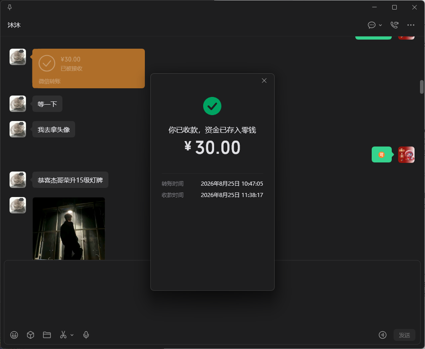
Task: Click the 发送 send button
Action: tap(405, 335)
